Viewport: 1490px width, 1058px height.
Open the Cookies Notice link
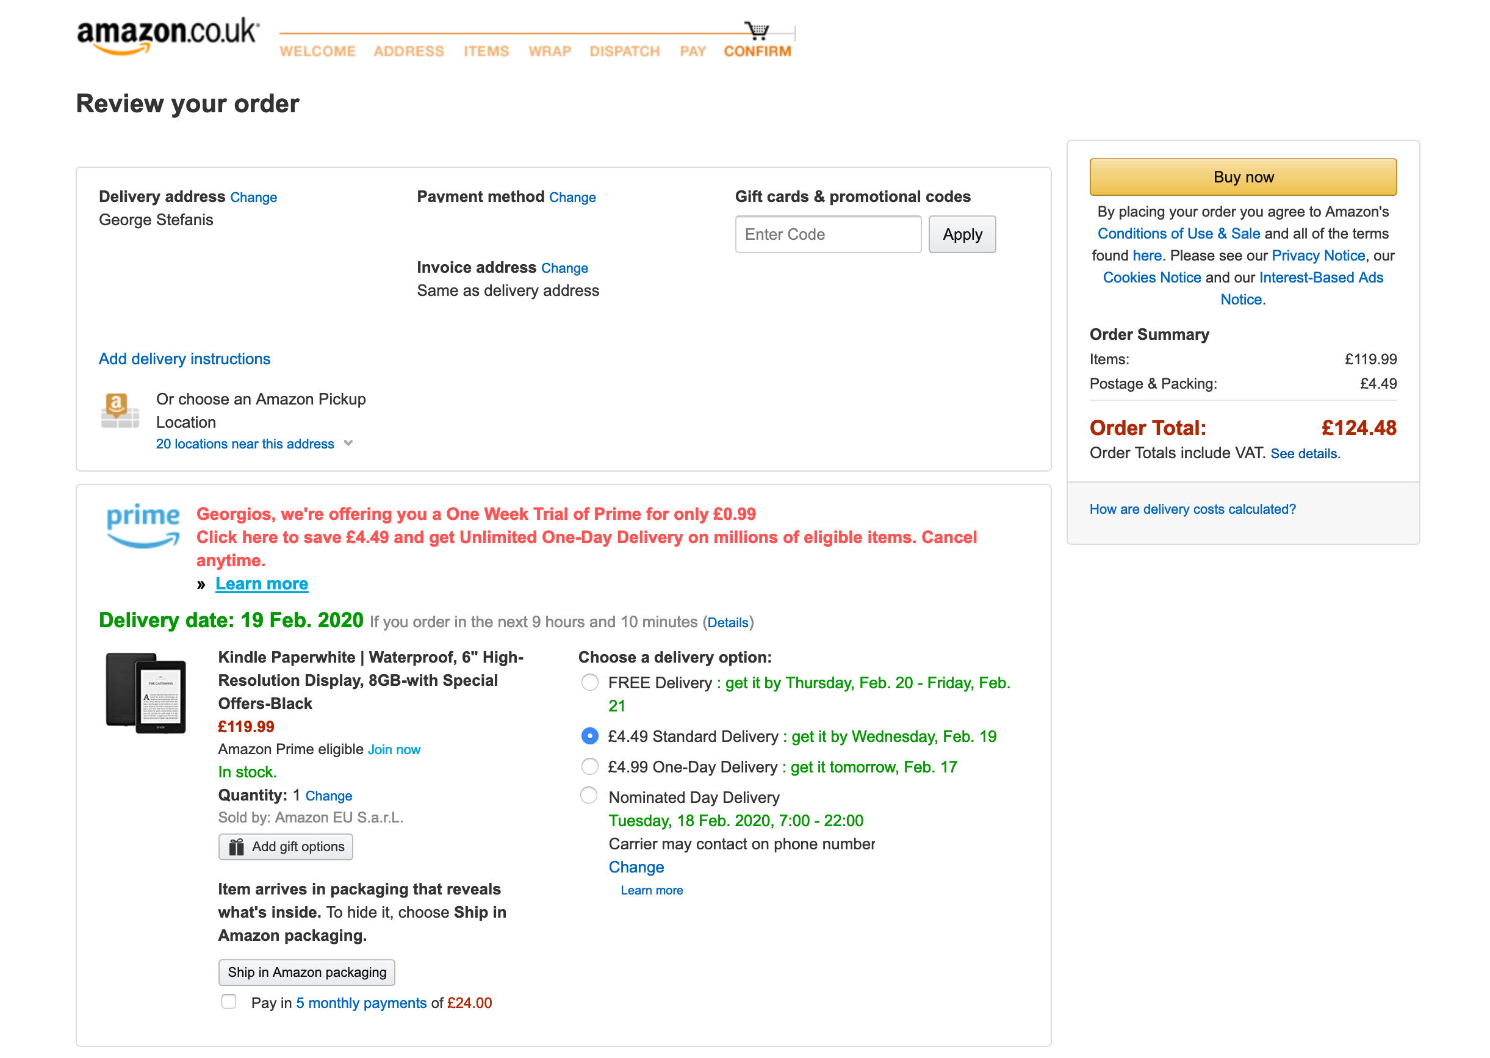[x=1151, y=278]
